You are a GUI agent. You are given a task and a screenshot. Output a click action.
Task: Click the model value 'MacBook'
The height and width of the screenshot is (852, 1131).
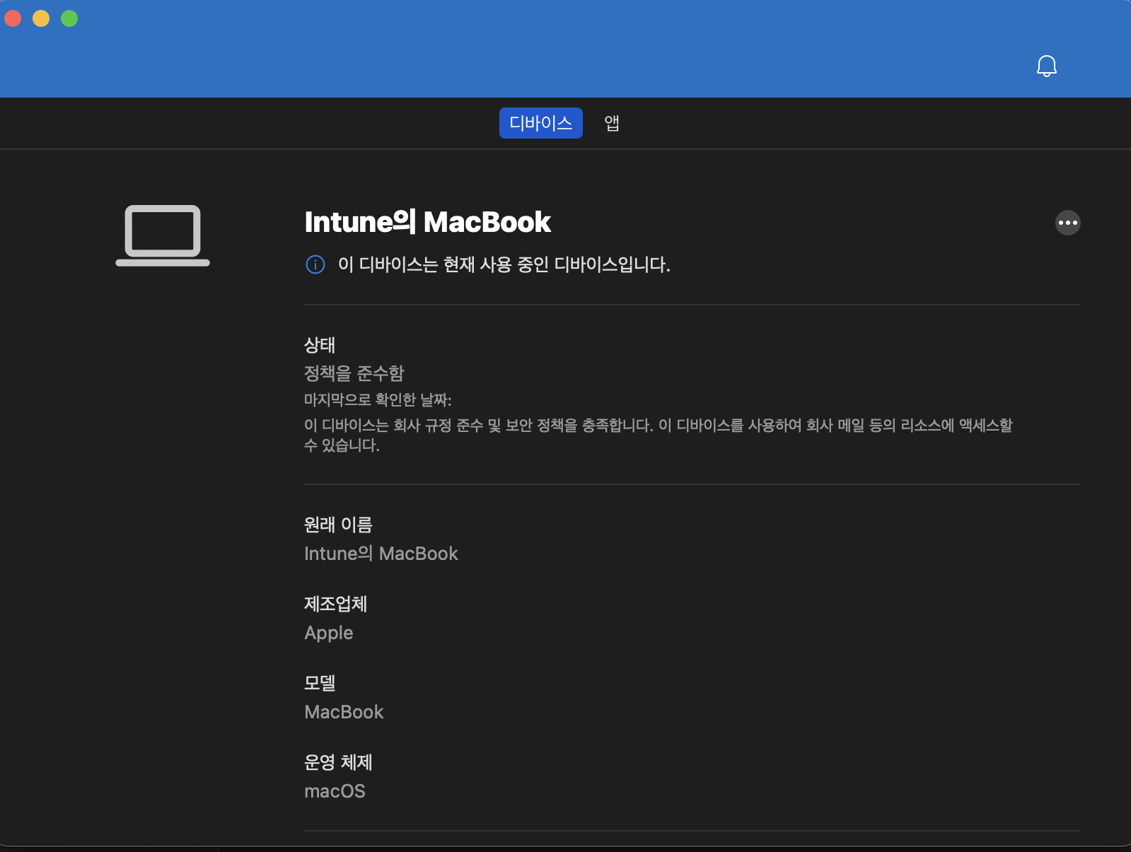pos(344,712)
